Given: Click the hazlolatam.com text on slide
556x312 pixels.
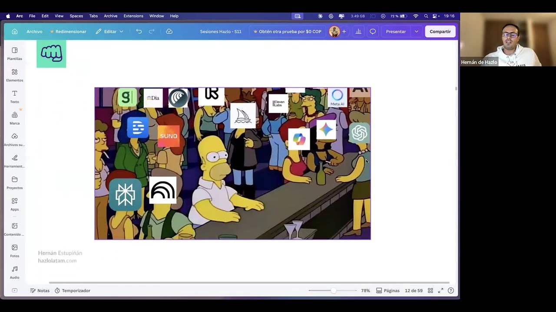Looking at the screenshot, I should (x=57, y=261).
